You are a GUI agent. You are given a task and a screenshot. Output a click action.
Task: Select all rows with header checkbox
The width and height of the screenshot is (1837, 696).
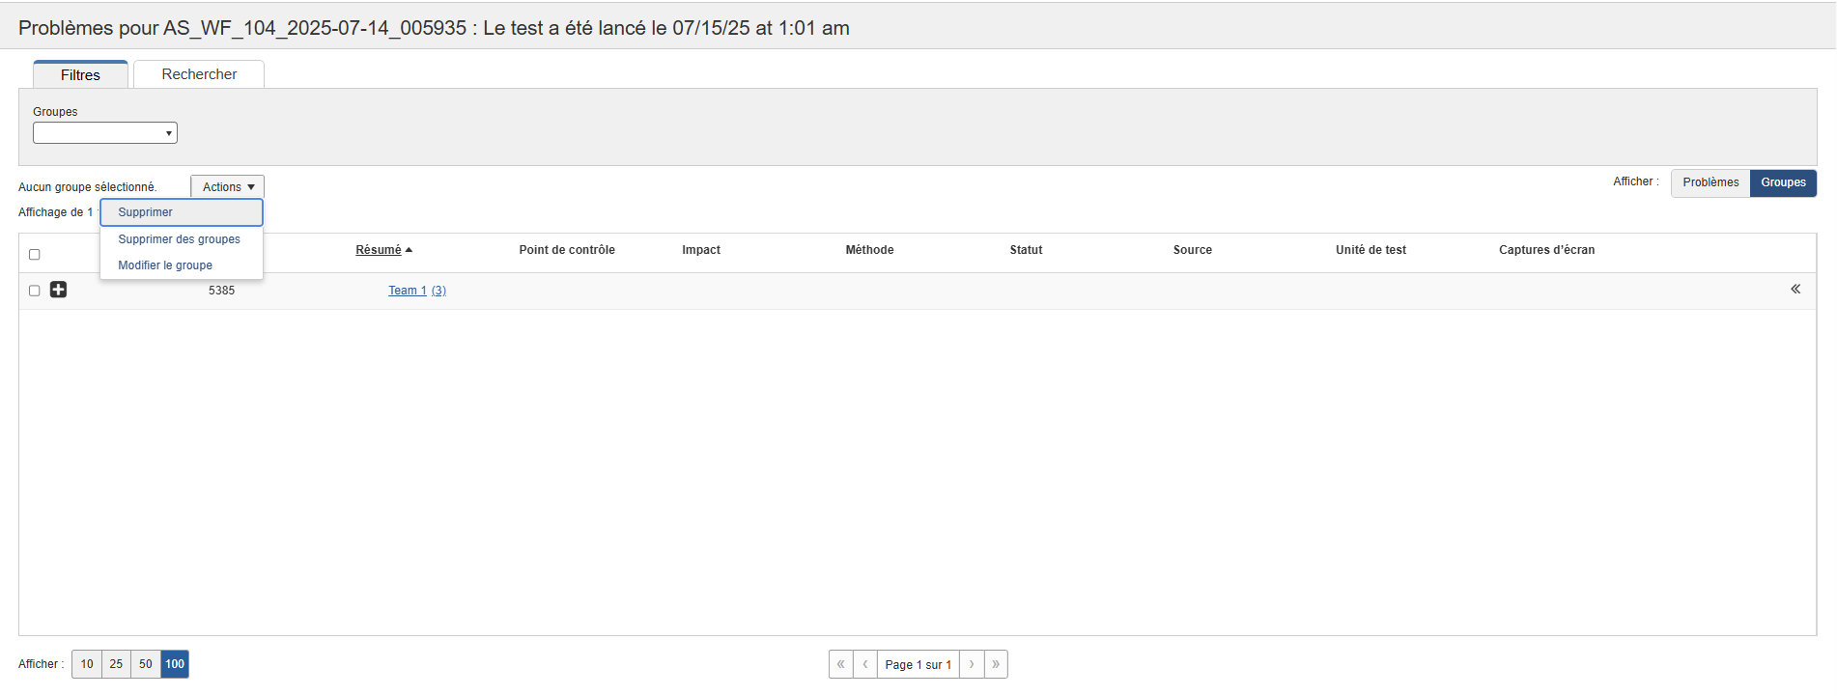(x=35, y=255)
